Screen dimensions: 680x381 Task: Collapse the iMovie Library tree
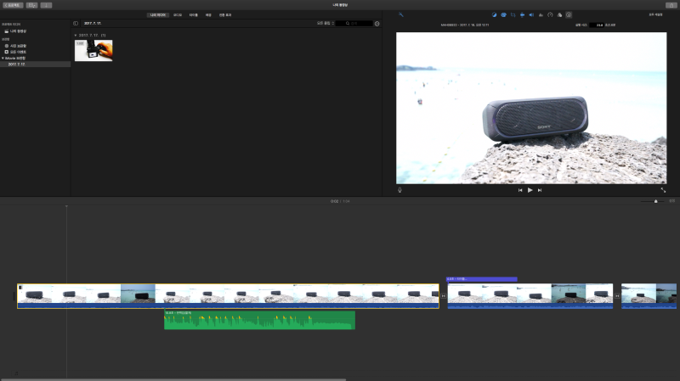click(x=3, y=58)
